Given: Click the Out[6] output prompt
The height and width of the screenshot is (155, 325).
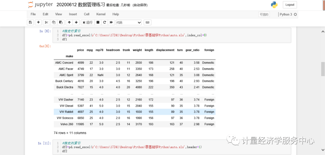Looking at the screenshot, I should (45, 46).
